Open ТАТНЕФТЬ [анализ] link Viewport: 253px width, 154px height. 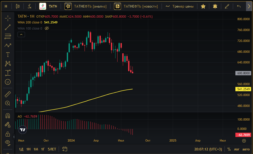[x=85, y=6]
